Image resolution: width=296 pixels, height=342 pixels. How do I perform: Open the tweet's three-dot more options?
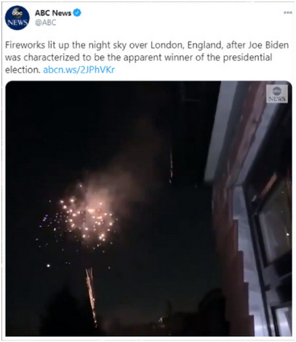(x=288, y=12)
